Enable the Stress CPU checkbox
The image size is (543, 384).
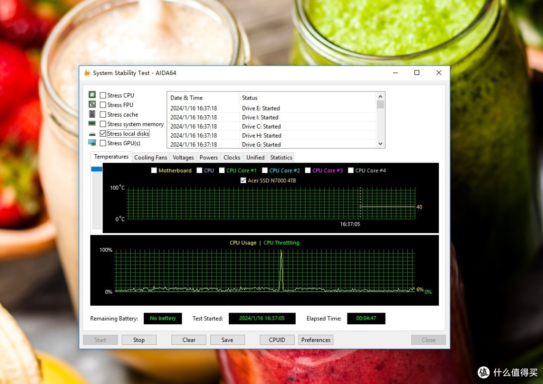[103, 95]
